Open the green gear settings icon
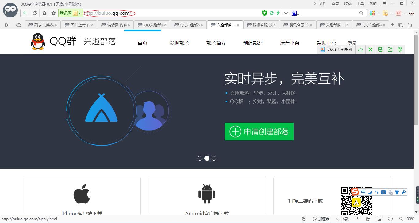 [x=400, y=50]
